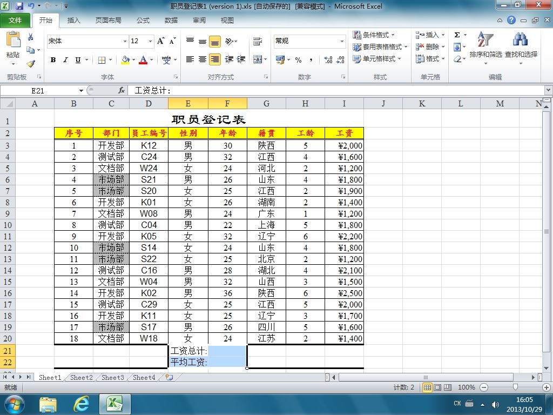This screenshot has width=553, height=415.
Task: Click the red font color A
Action: (143, 60)
